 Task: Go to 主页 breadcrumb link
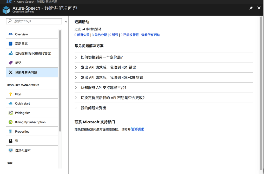(9, 2)
